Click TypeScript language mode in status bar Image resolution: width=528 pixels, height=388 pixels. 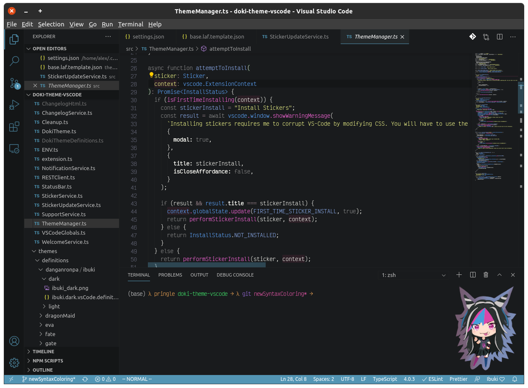tap(385, 379)
